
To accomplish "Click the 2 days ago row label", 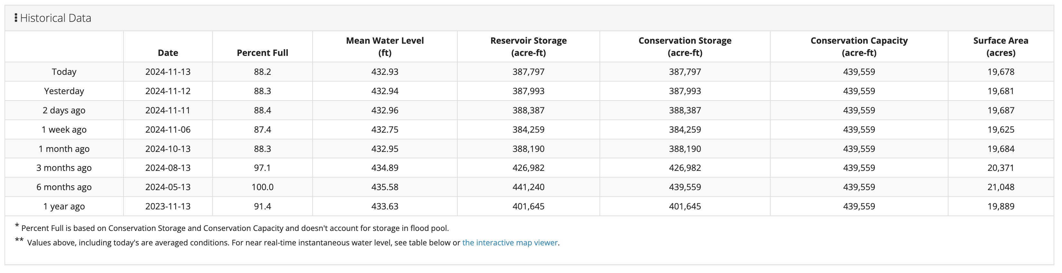I will (x=64, y=110).
